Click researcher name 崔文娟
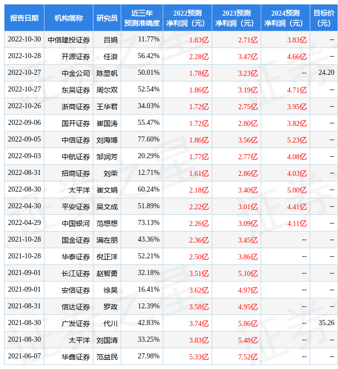338x369 pixels. 107,190
